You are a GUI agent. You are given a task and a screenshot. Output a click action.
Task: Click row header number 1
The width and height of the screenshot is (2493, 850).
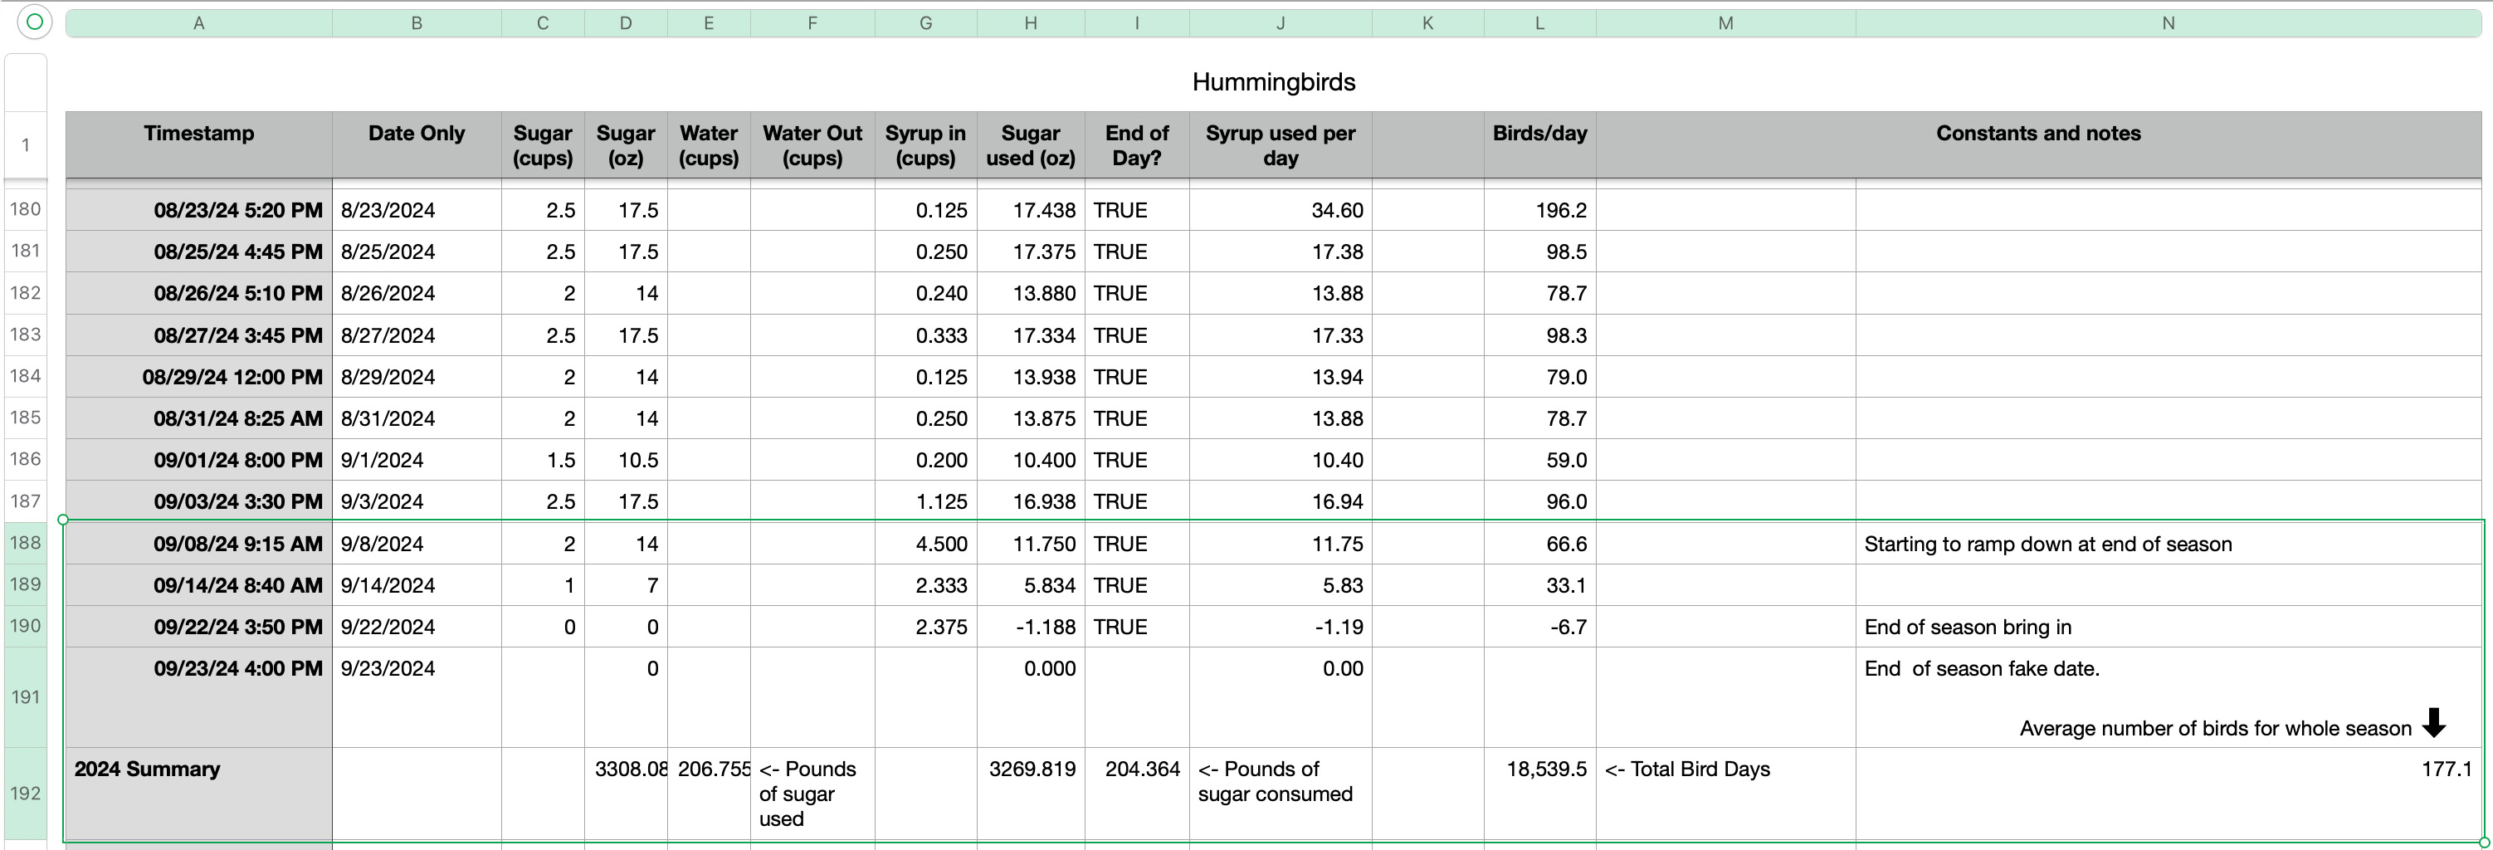(x=25, y=145)
